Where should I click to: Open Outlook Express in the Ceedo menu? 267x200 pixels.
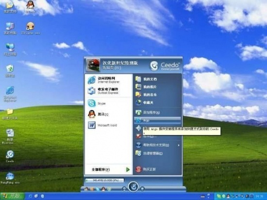(109, 91)
